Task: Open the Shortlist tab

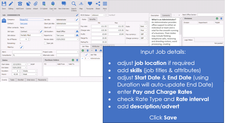Action: (x=21, y=79)
